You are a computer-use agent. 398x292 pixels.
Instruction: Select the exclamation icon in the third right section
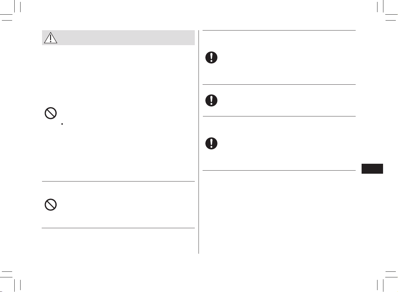pyautogui.click(x=211, y=143)
